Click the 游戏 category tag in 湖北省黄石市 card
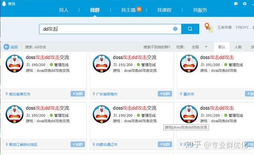This screenshot has width=254, height=155. pyautogui.click(x=29, y=70)
